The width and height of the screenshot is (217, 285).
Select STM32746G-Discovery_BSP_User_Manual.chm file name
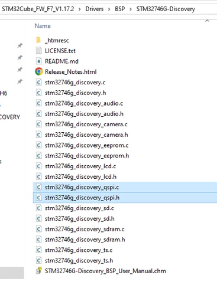(105, 271)
